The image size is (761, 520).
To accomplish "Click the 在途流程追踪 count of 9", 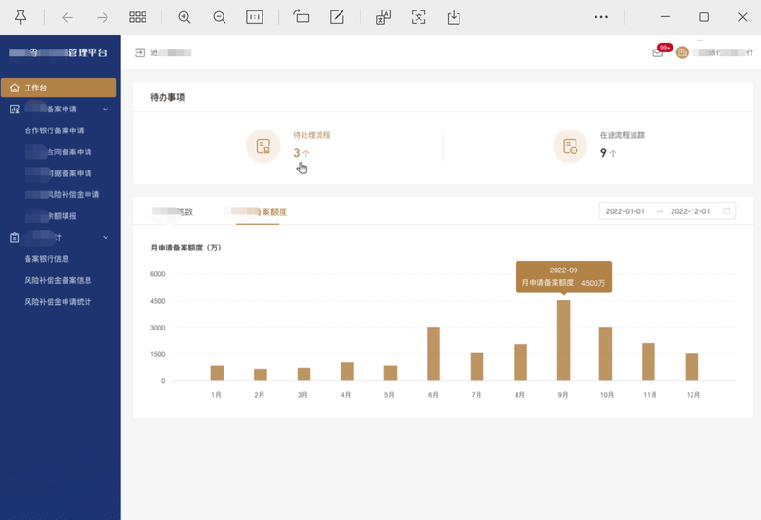I will (603, 152).
